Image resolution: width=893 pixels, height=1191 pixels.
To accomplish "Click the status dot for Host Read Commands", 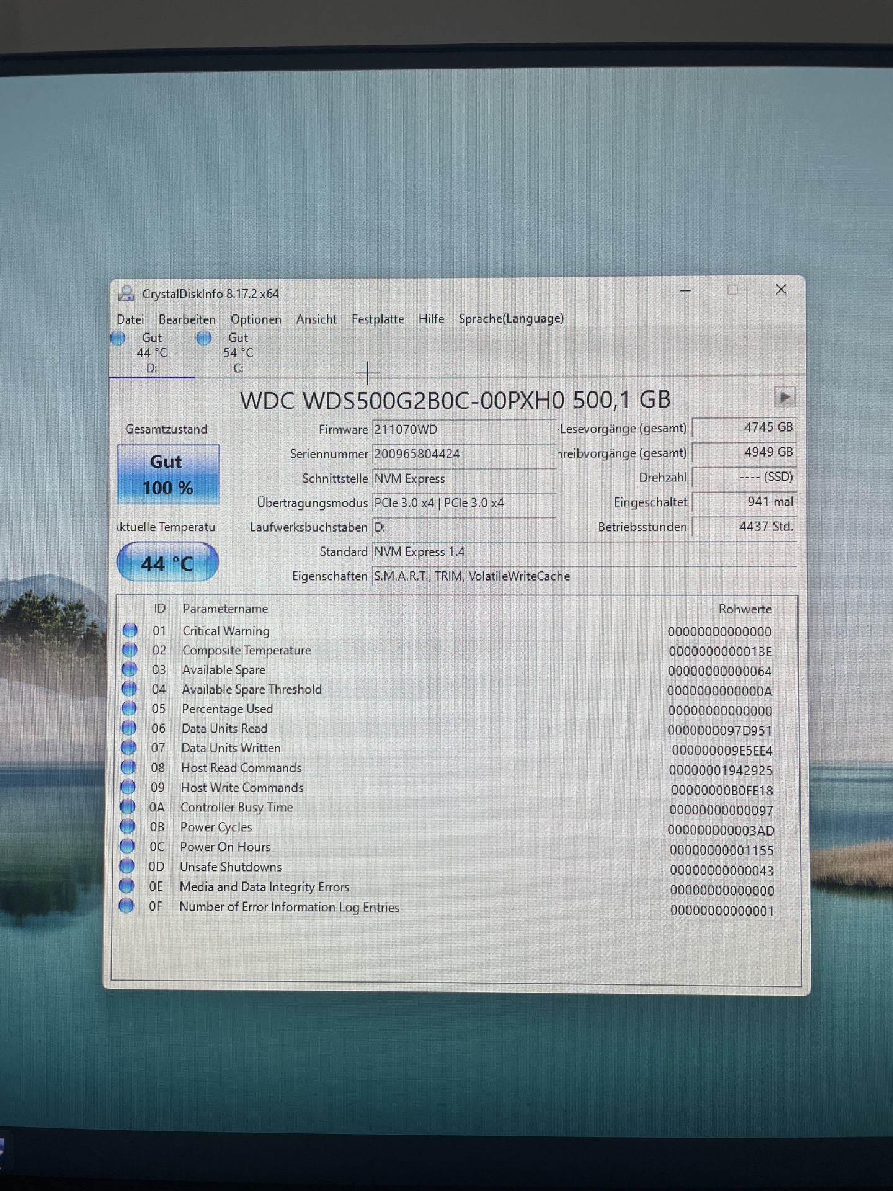I will tap(128, 767).
